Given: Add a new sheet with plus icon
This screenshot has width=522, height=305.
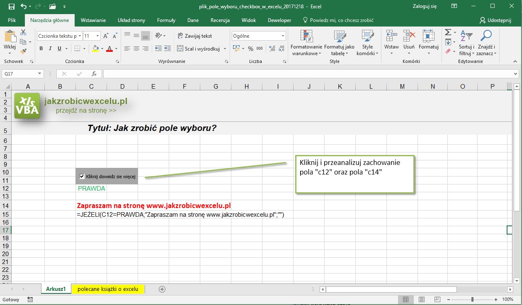Looking at the screenshot, I should pos(162,289).
